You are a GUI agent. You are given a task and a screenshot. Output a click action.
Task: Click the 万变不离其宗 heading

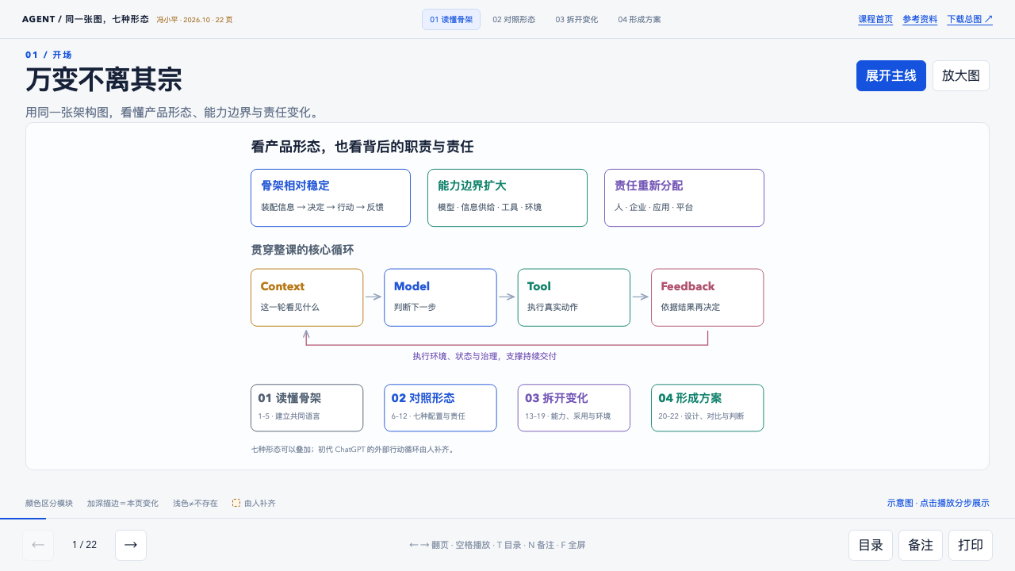[x=104, y=80]
